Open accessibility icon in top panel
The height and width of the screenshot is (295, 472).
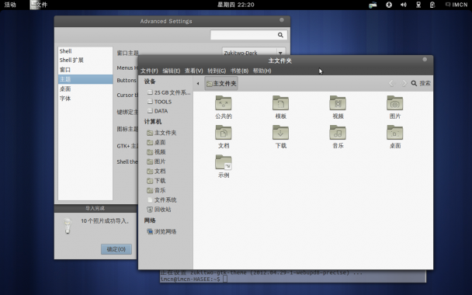[389, 5]
